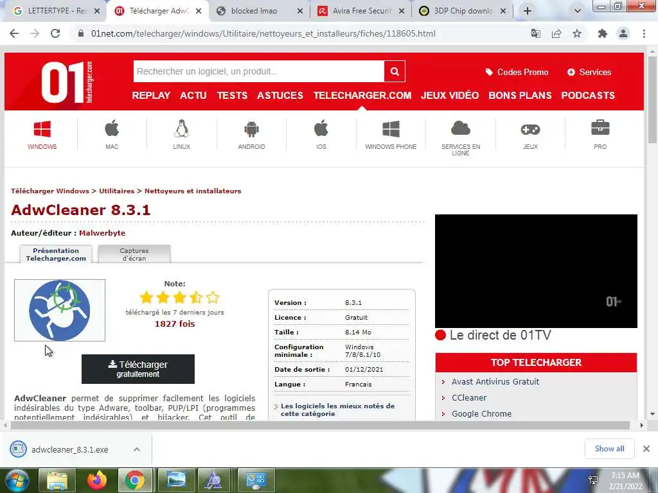Click the 01TV live video player
This screenshot has height=493, width=658.
[x=536, y=271]
